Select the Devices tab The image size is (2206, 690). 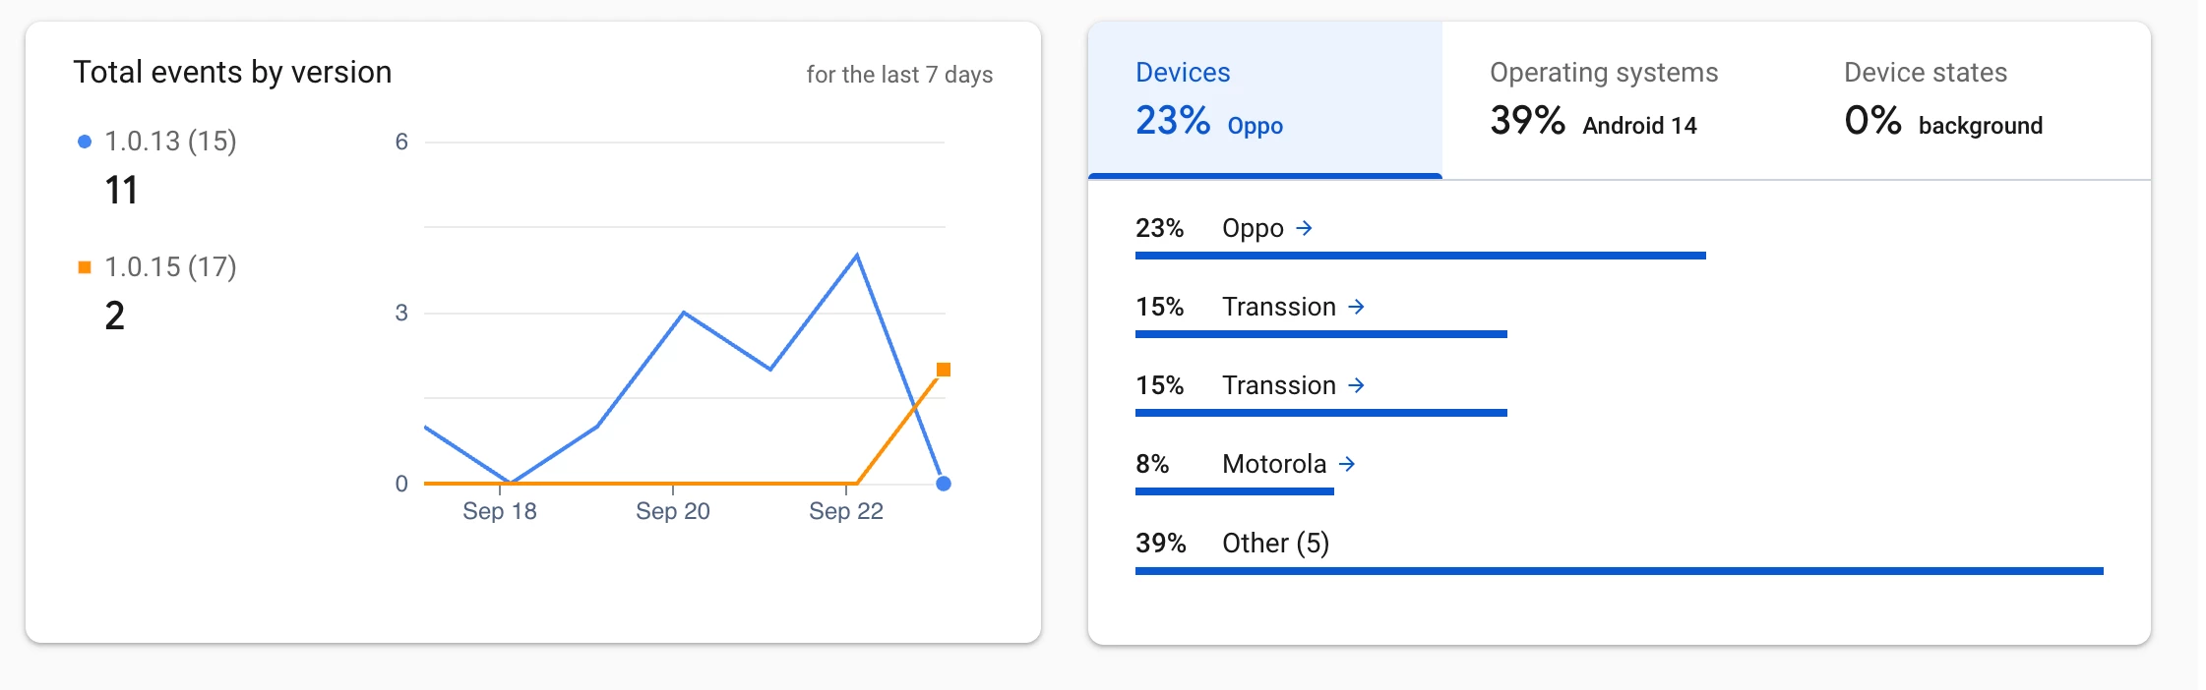1264,99
